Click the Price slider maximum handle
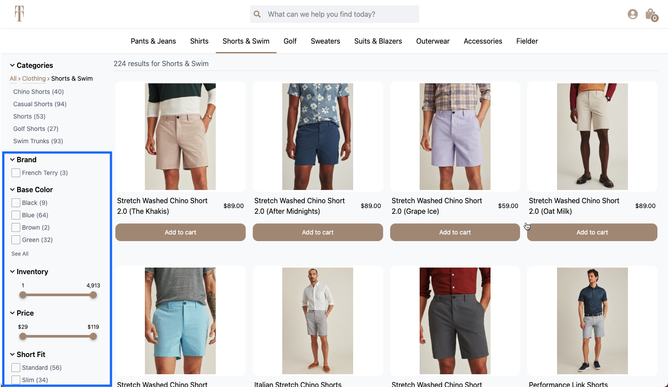The width and height of the screenshot is (668, 387). coord(93,336)
